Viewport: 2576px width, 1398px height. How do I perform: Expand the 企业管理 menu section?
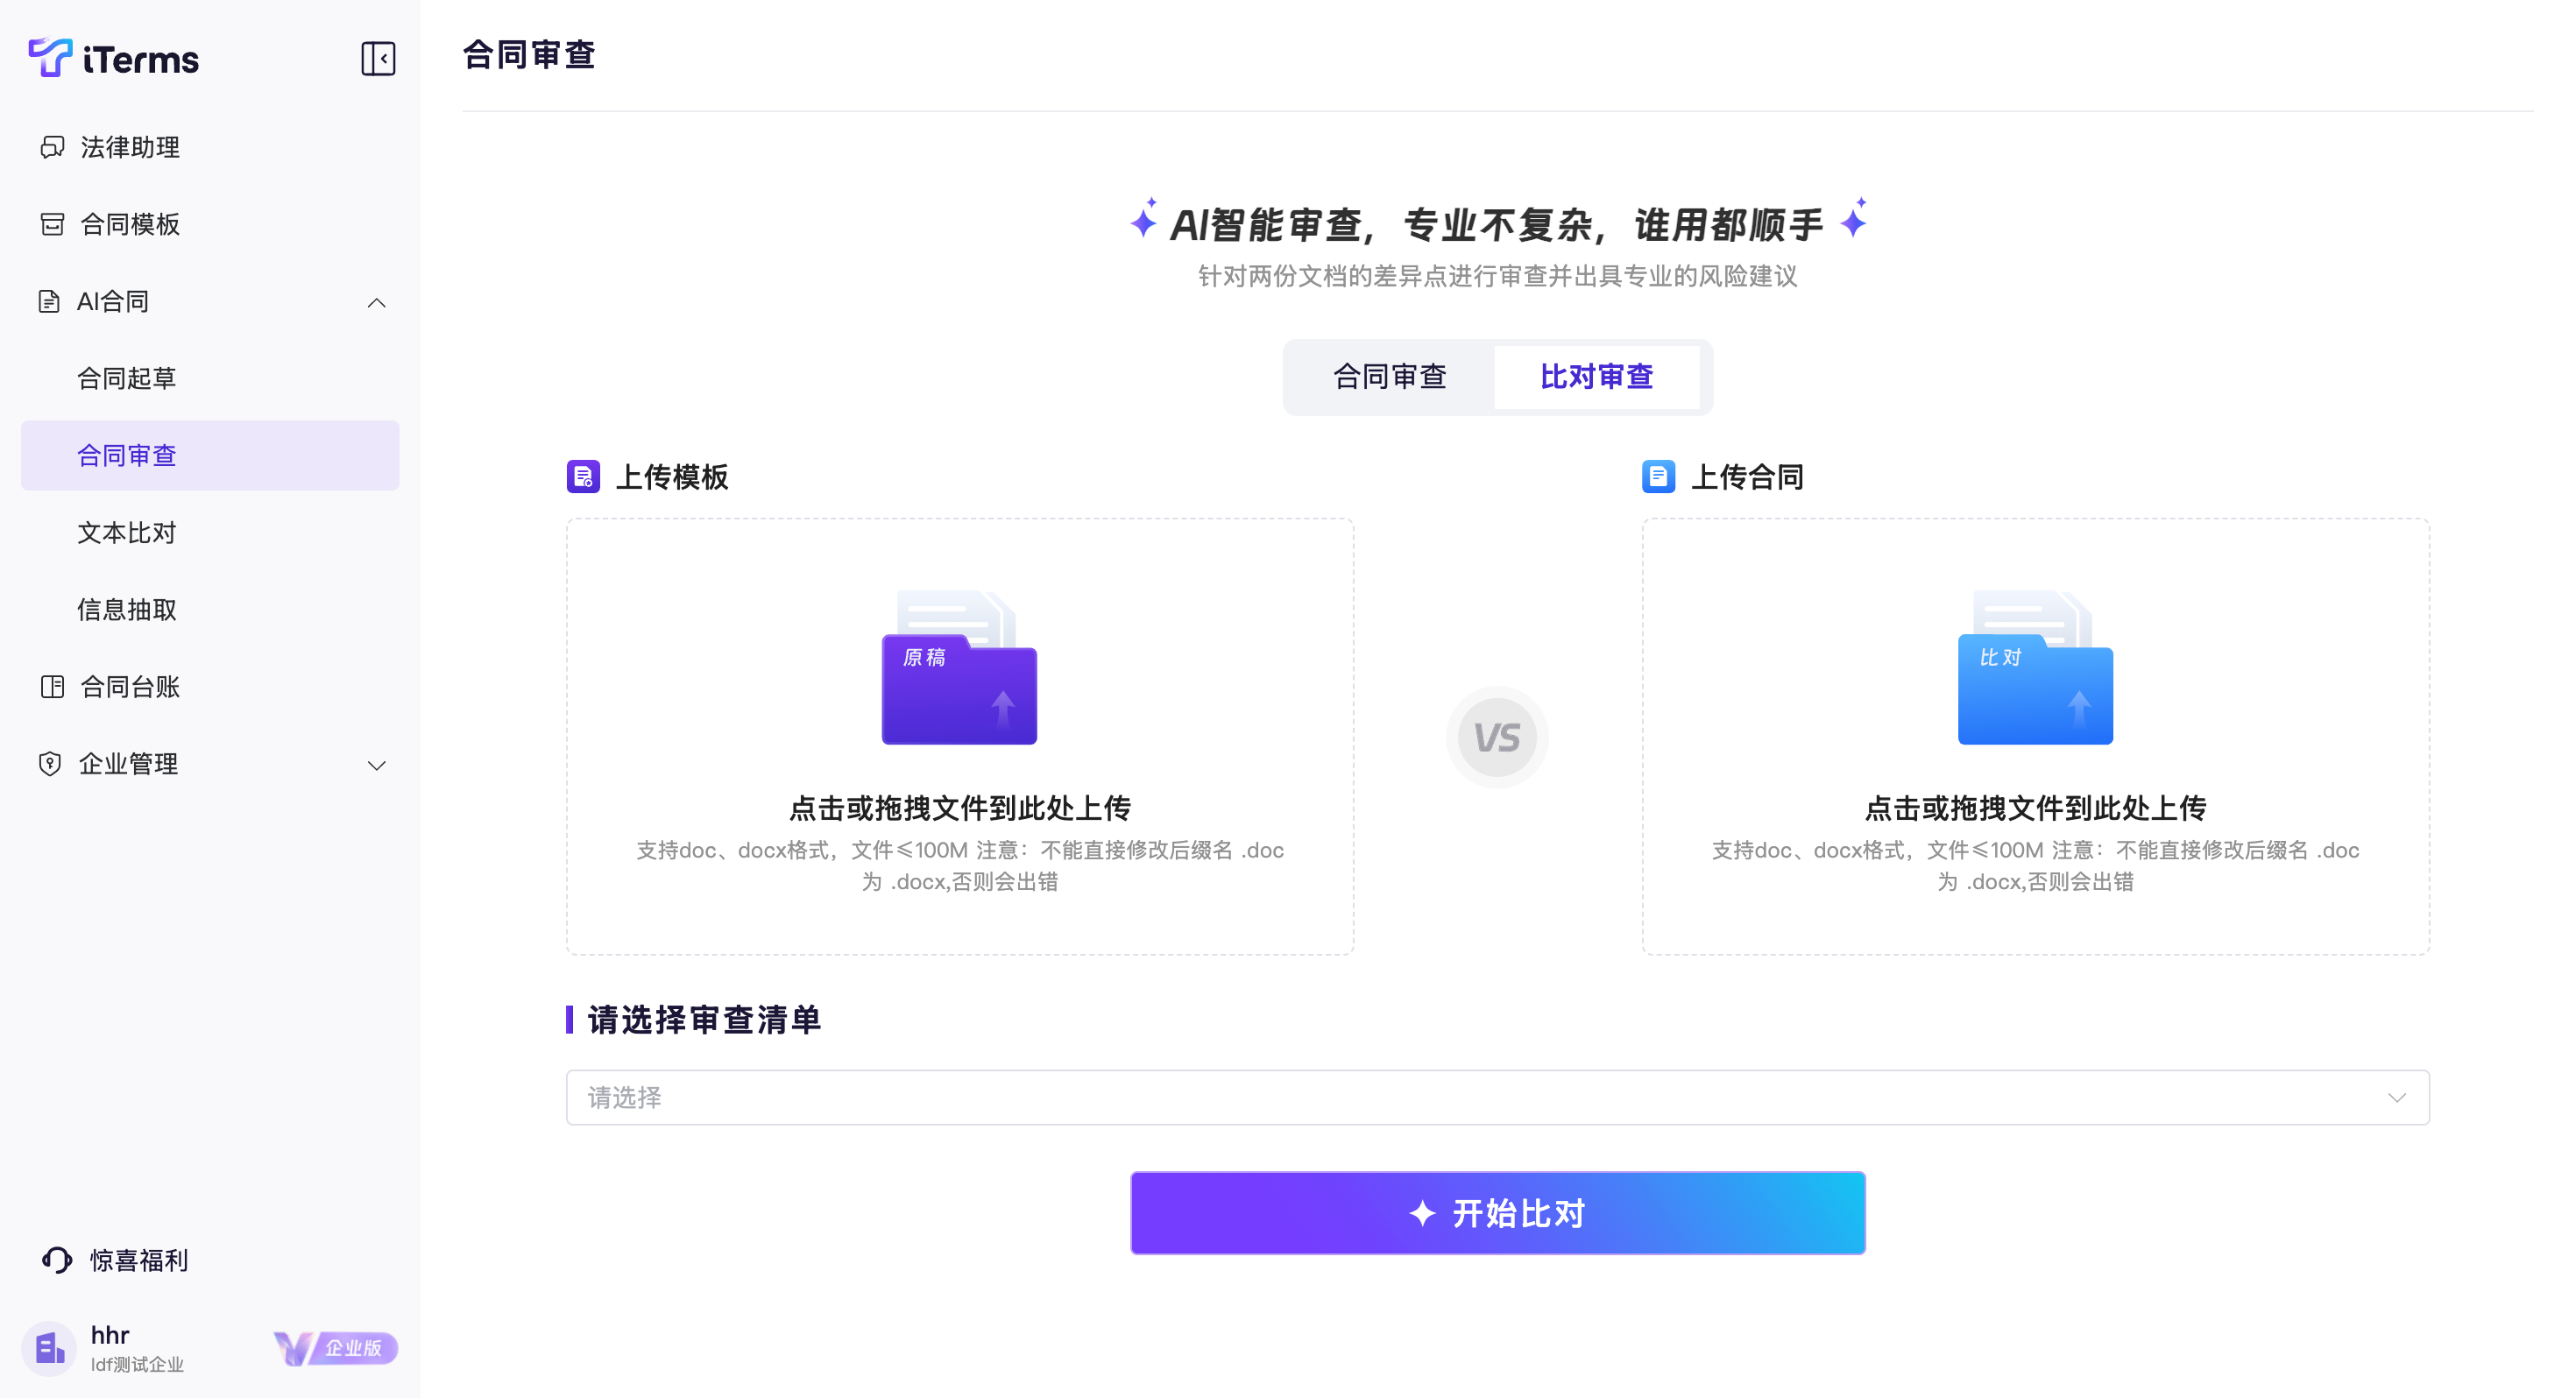coord(376,765)
